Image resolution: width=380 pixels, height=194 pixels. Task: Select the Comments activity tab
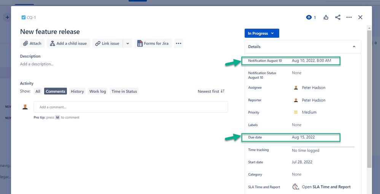pyautogui.click(x=56, y=91)
